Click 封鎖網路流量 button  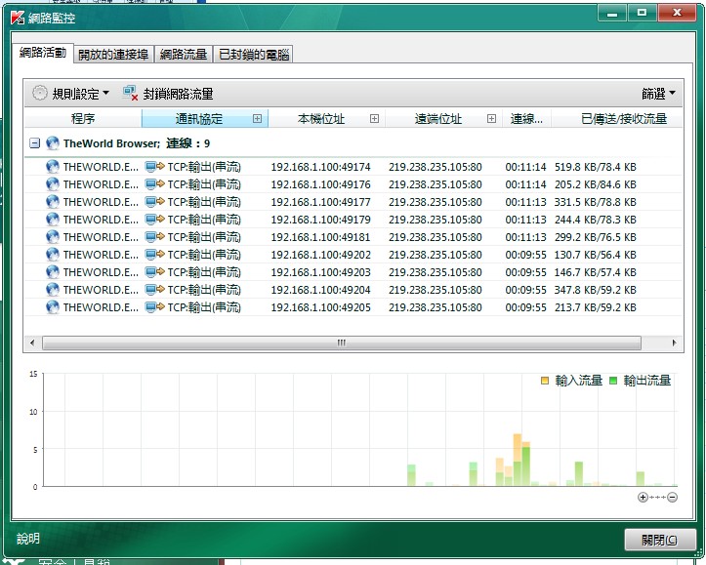[168, 94]
